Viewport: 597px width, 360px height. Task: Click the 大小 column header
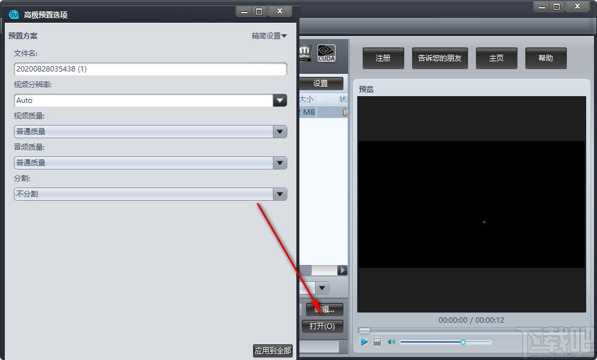pos(308,99)
